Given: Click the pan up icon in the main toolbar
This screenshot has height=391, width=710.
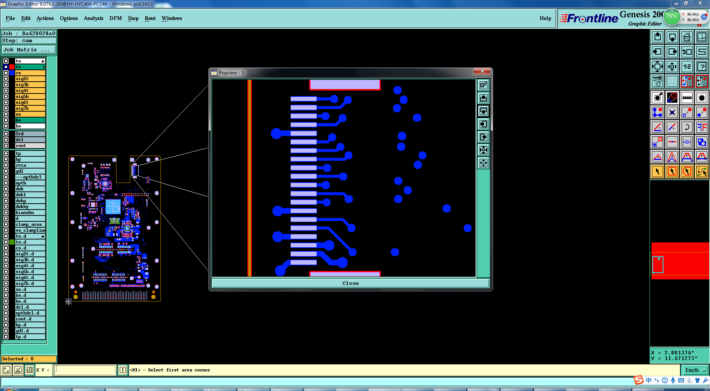Looking at the screenshot, I should pyautogui.click(x=657, y=37).
